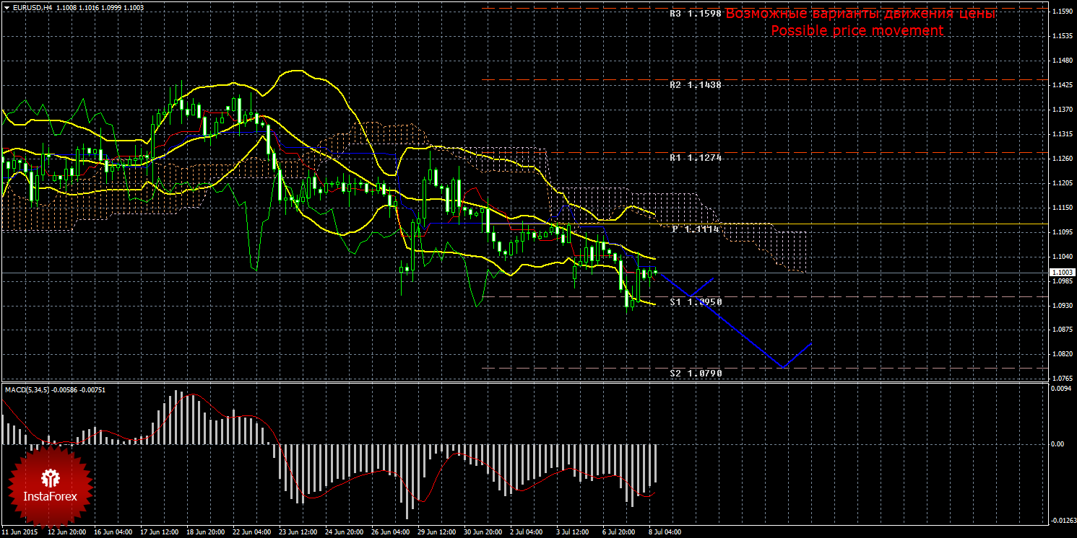Click the current price tag 1.1003
1077x538 pixels.
1062,272
